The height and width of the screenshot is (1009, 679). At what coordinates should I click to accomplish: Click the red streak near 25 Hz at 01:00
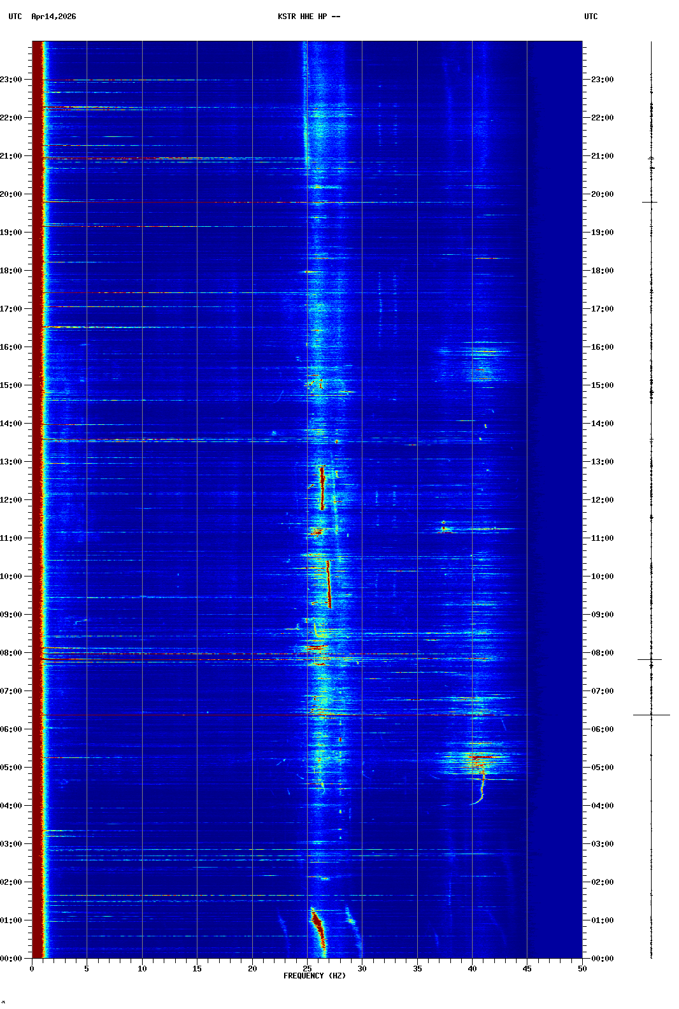point(318,927)
